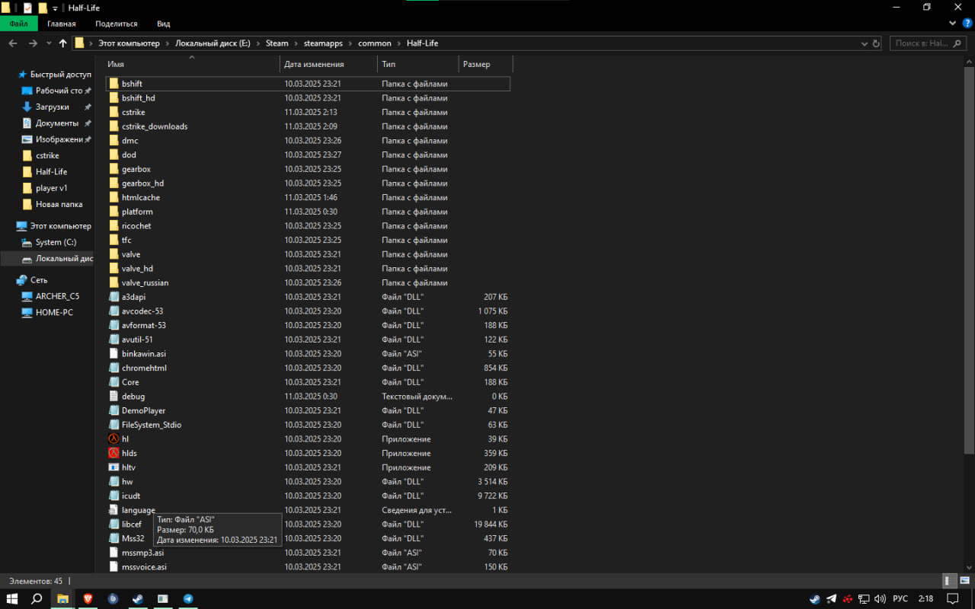975x609 pixels.
Task: Select the a3dapi DLL file icon
Action: click(x=113, y=297)
